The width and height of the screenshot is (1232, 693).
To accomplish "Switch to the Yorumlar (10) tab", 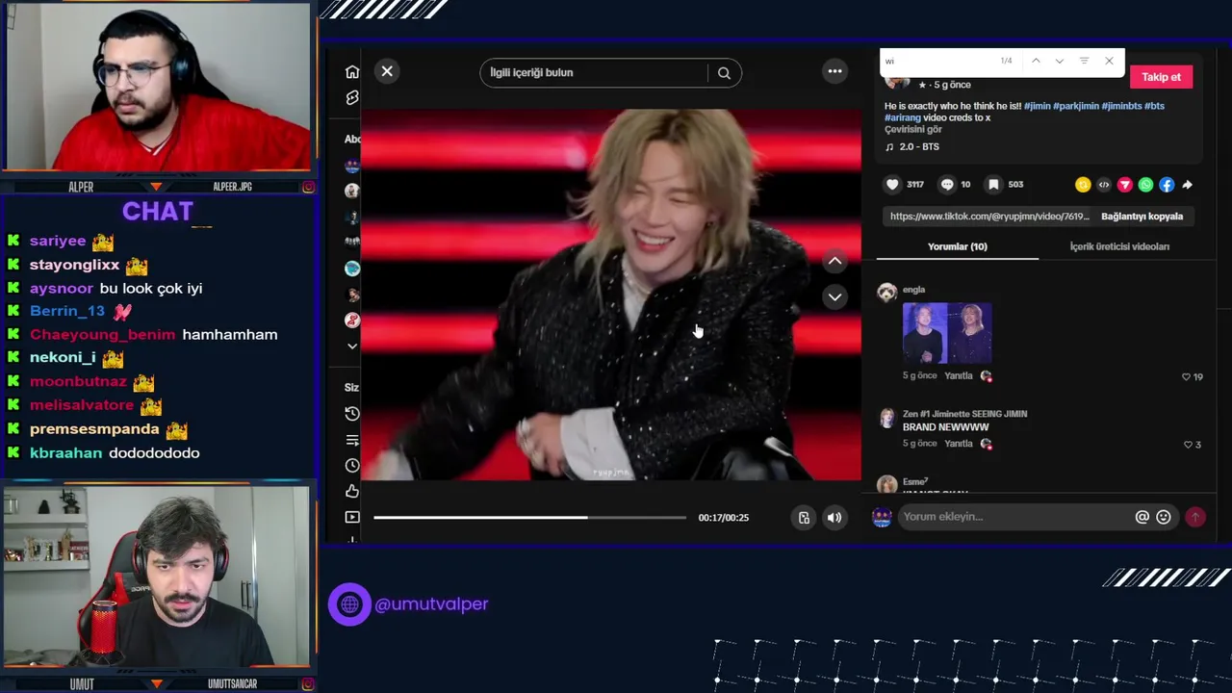I will point(957,246).
